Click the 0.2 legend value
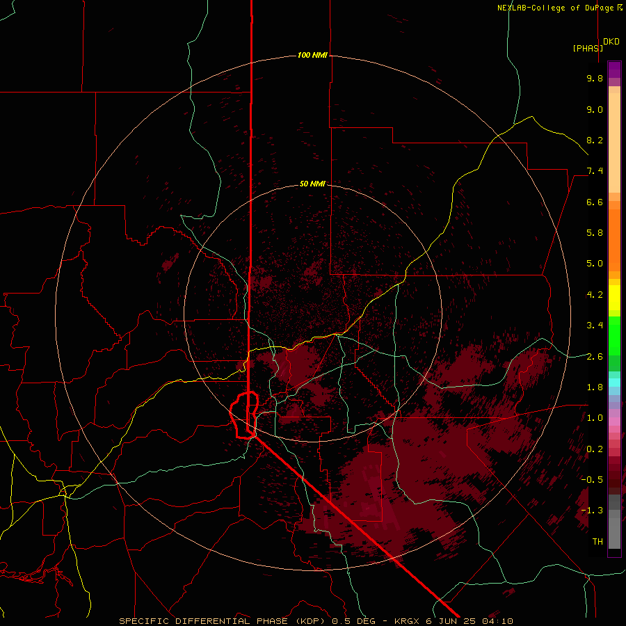Viewport: 626px width, 626px height. tap(595, 449)
